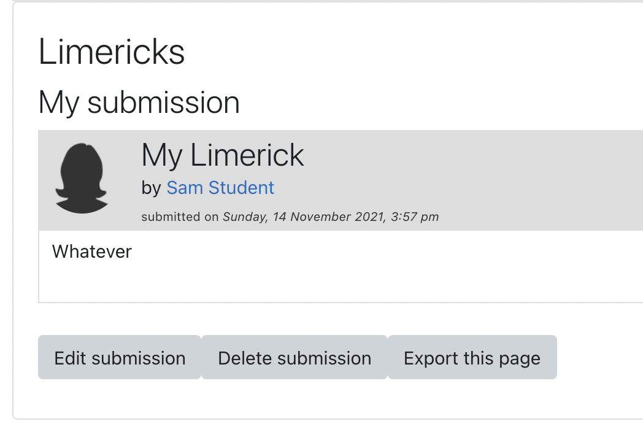Click the My Limerick submission title

223,156
